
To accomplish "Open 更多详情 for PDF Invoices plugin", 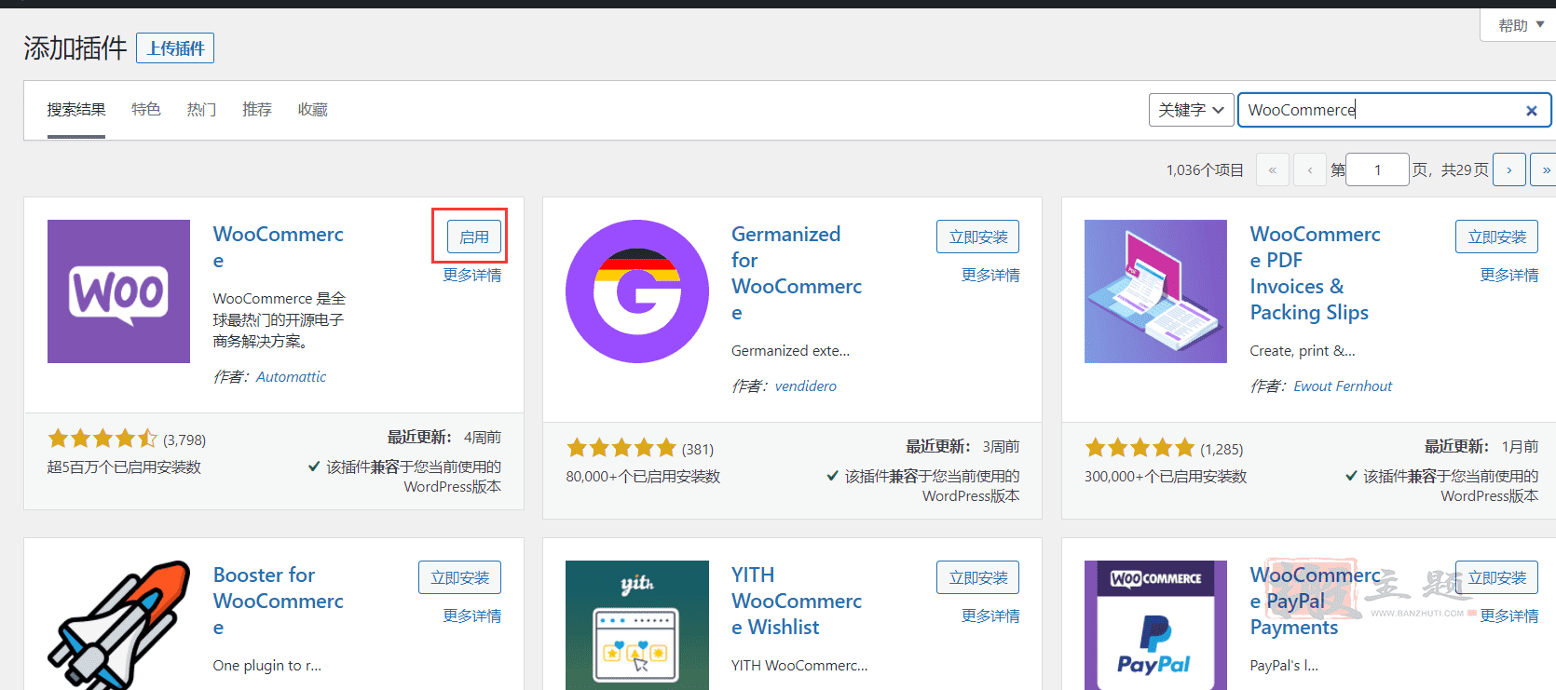I will click(1509, 276).
